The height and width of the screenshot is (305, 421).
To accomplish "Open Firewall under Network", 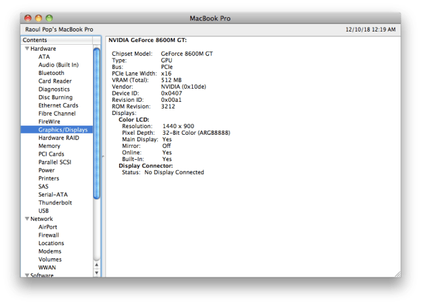I will tap(49, 235).
